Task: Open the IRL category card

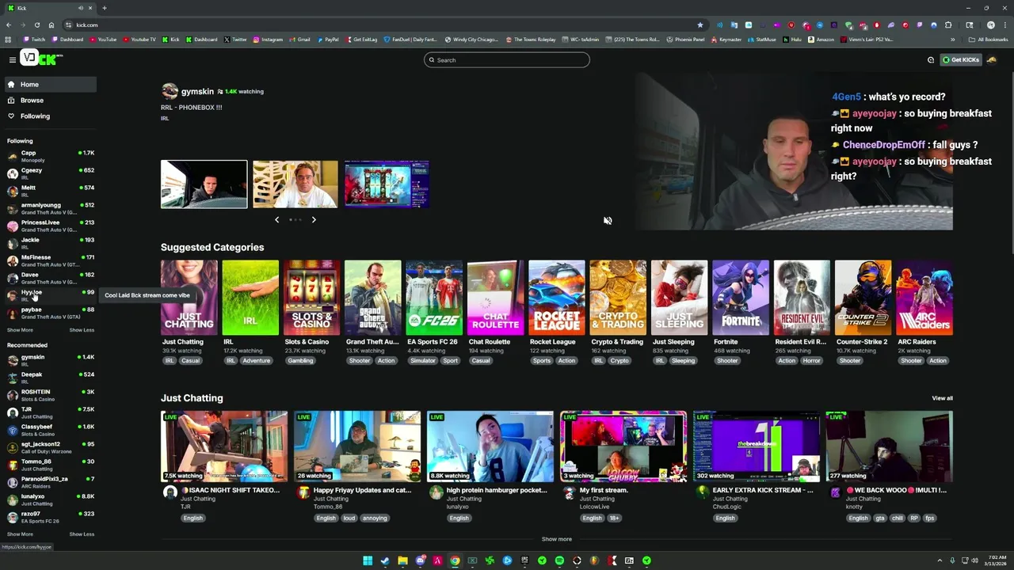Action: 250,298
